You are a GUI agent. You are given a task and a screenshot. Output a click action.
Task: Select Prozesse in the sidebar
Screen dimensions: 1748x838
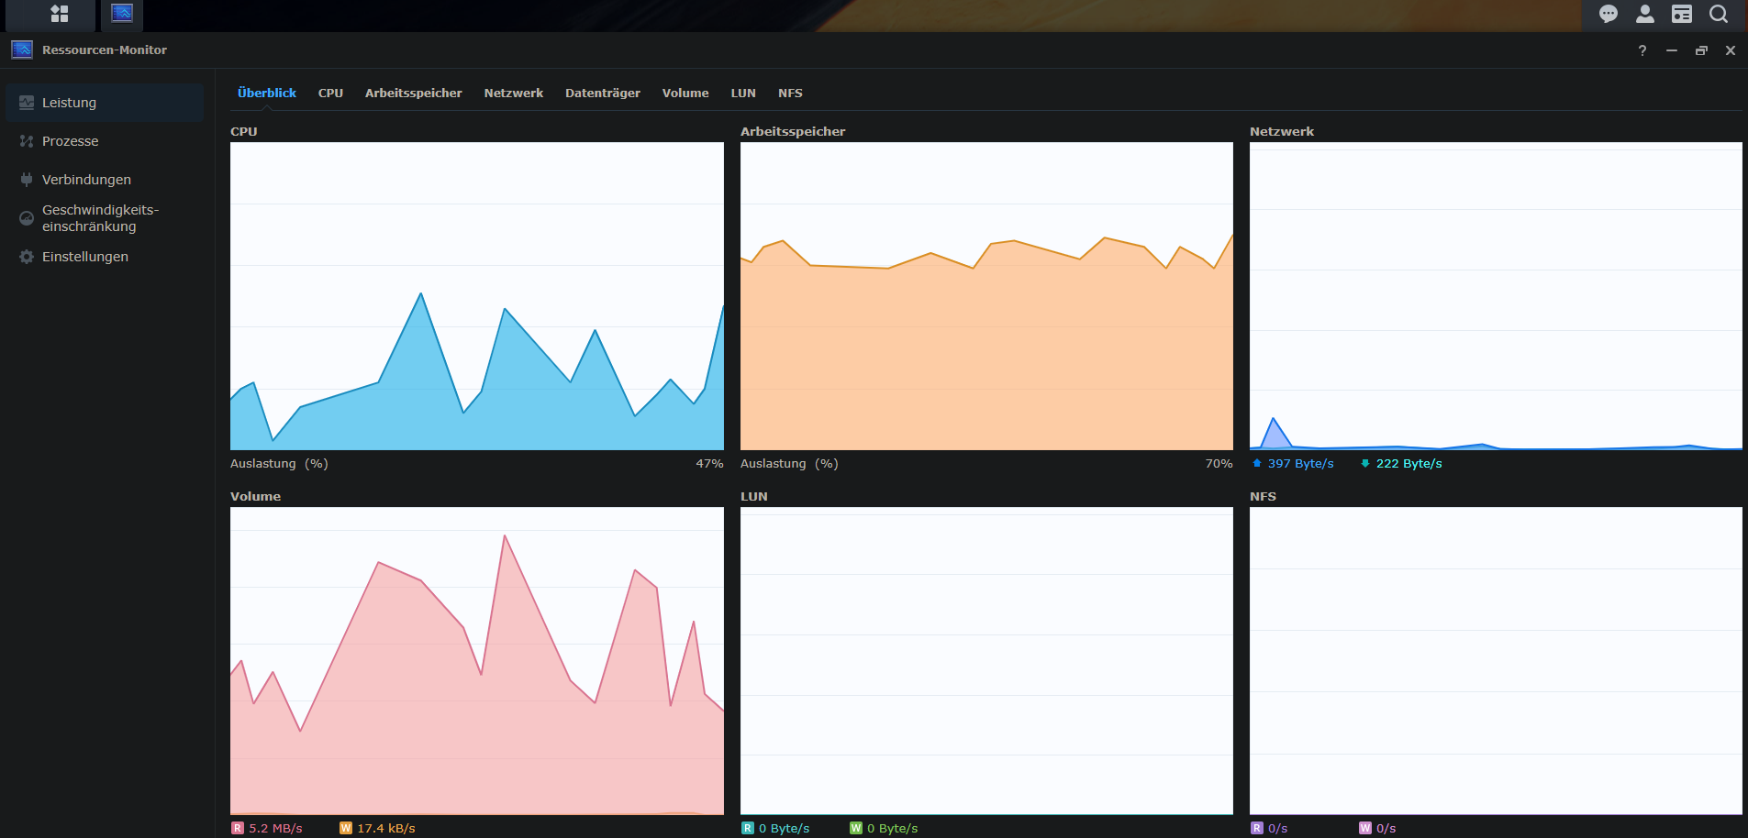[70, 140]
